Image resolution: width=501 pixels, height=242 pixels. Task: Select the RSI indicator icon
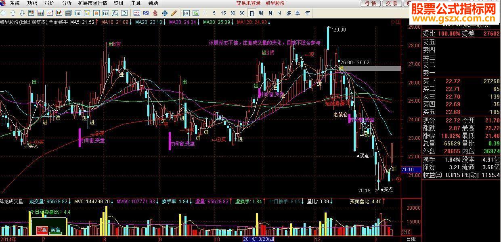coord(146,13)
